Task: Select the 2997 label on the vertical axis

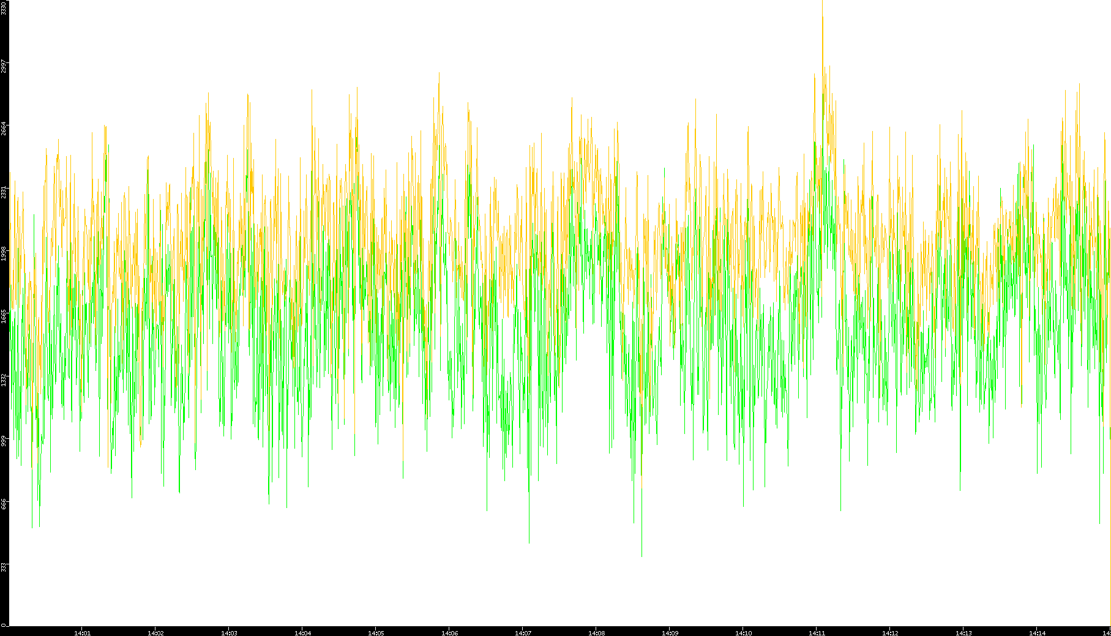Action: [4, 66]
